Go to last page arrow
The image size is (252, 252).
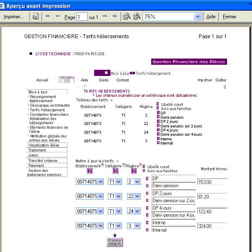point(115,16)
